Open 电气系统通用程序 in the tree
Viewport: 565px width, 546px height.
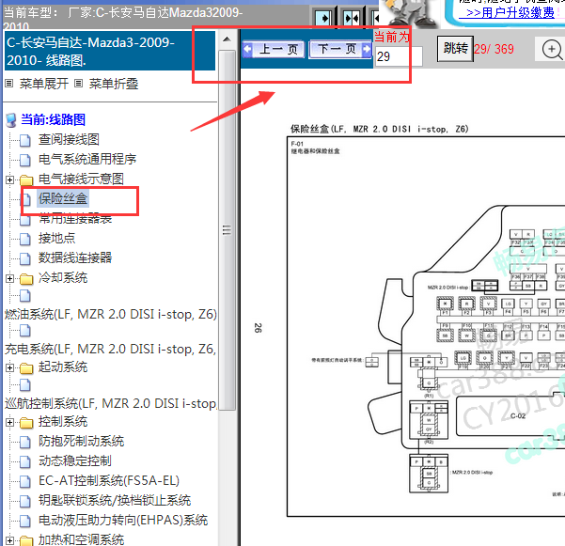click(87, 159)
